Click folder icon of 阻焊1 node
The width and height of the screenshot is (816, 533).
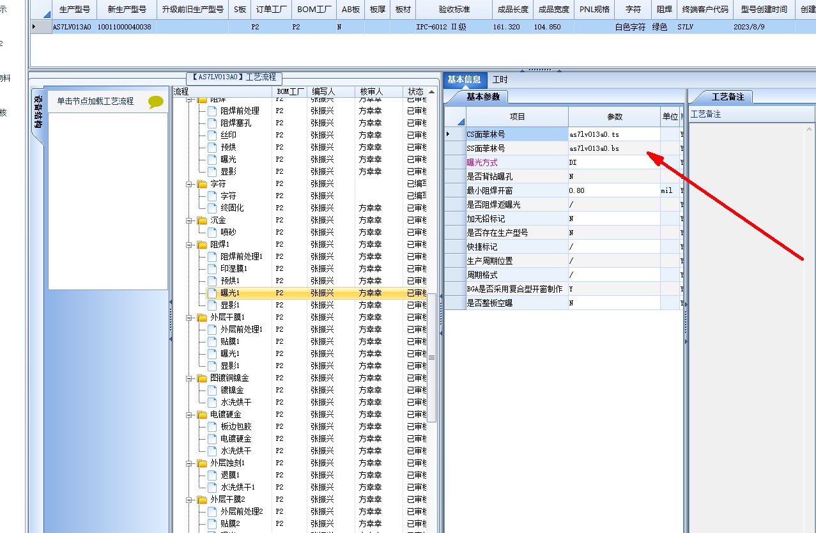202,244
